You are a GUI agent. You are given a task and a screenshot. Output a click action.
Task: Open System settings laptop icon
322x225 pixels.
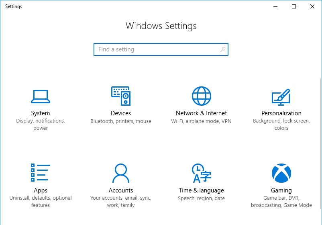pyautogui.click(x=41, y=96)
